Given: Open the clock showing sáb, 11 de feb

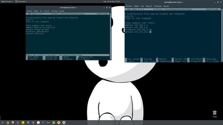Looking at the screenshot, I should point(111,1).
